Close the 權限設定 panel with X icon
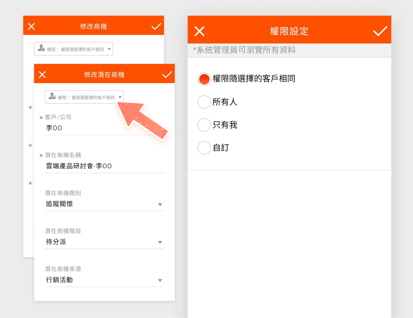The width and height of the screenshot is (413, 318). click(199, 31)
